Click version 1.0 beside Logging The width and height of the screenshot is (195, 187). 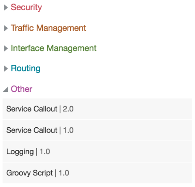(45, 152)
